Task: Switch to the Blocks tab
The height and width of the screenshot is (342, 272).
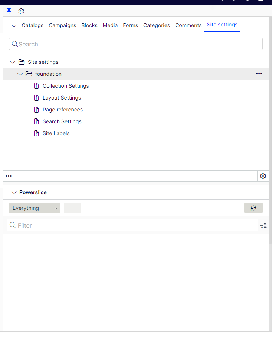Action: (x=89, y=25)
